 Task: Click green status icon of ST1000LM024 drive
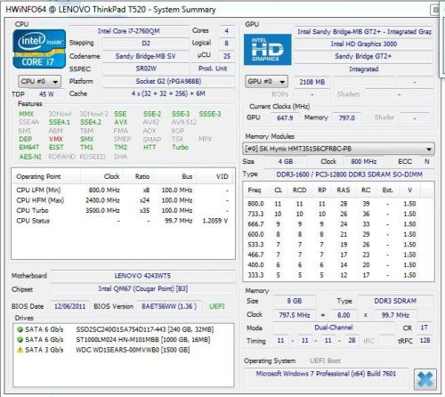tap(20, 339)
